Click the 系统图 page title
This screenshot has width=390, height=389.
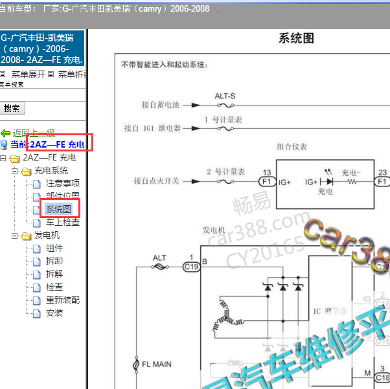tap(296, 38)
